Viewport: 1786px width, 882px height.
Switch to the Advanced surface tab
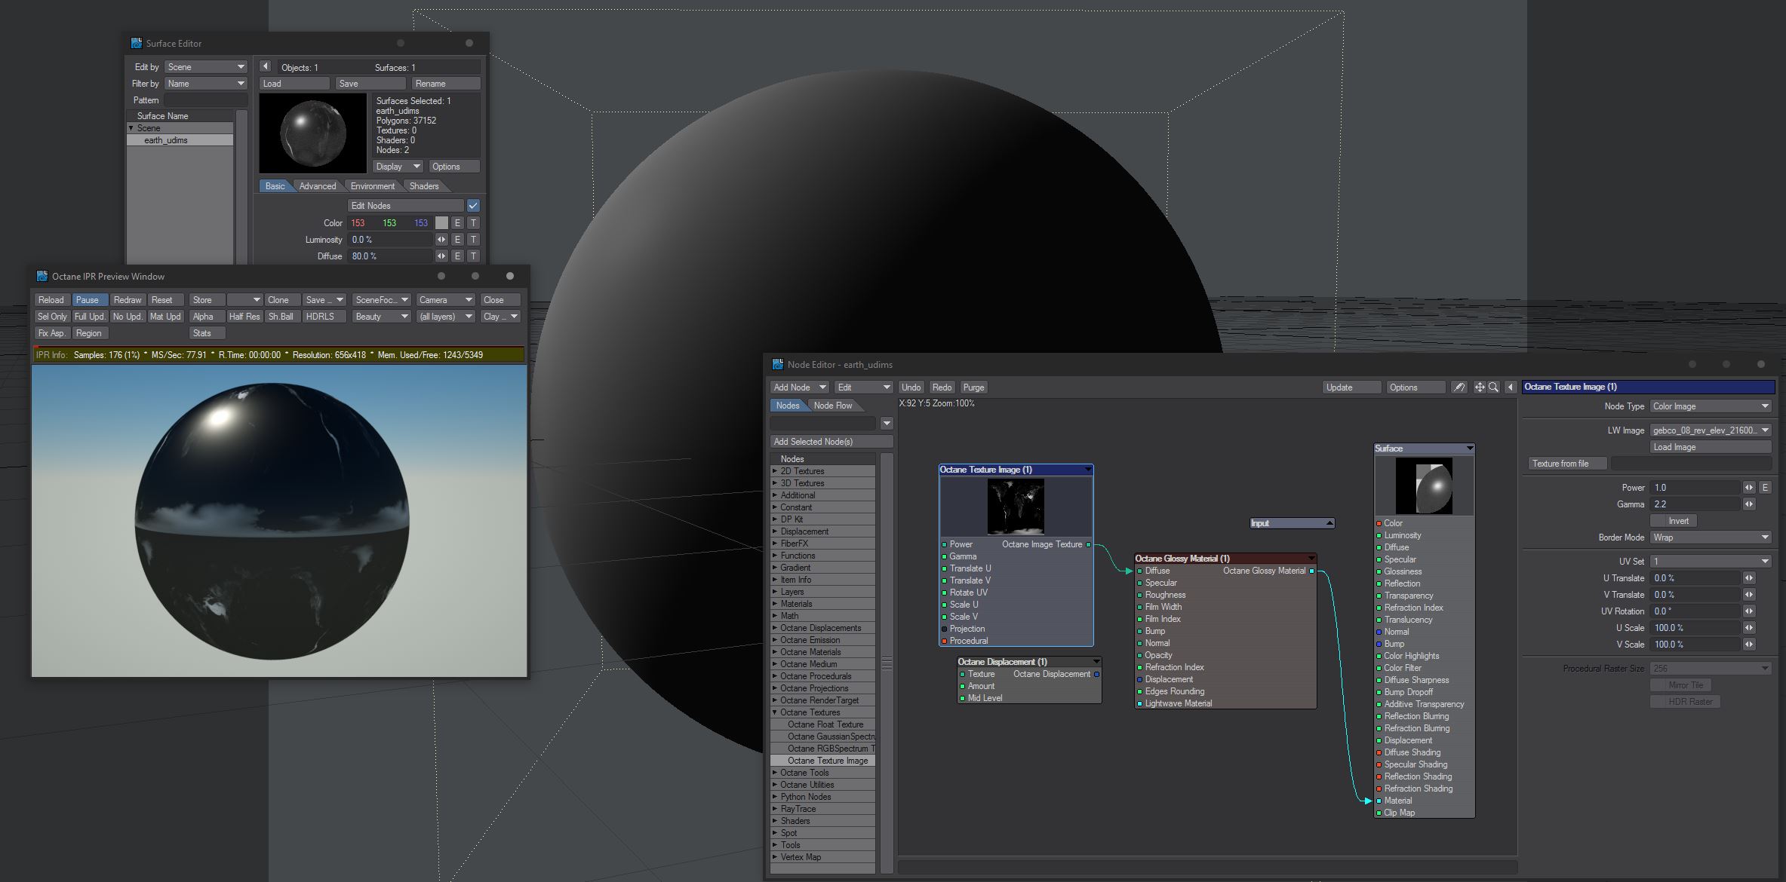click(x=317, y=186)
